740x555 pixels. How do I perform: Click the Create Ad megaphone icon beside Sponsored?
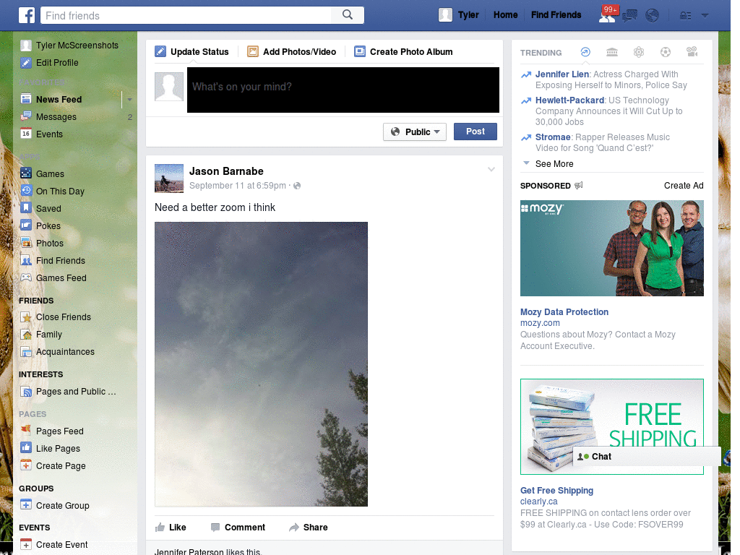tap(579, 186)
